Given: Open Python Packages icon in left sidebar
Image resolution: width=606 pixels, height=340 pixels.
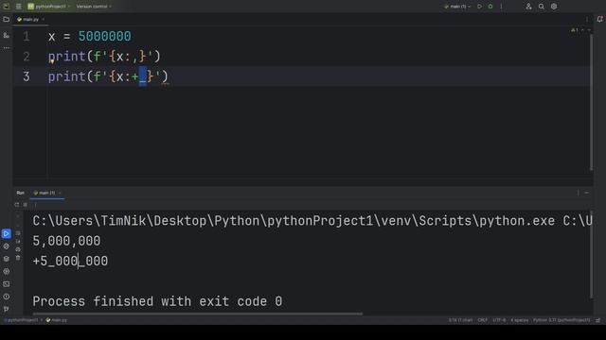Looking at the screenshot, I should [7, 259].
